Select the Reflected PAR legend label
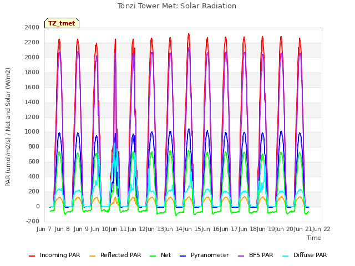This screenshot has height=266, width=355. coord(121,255)
